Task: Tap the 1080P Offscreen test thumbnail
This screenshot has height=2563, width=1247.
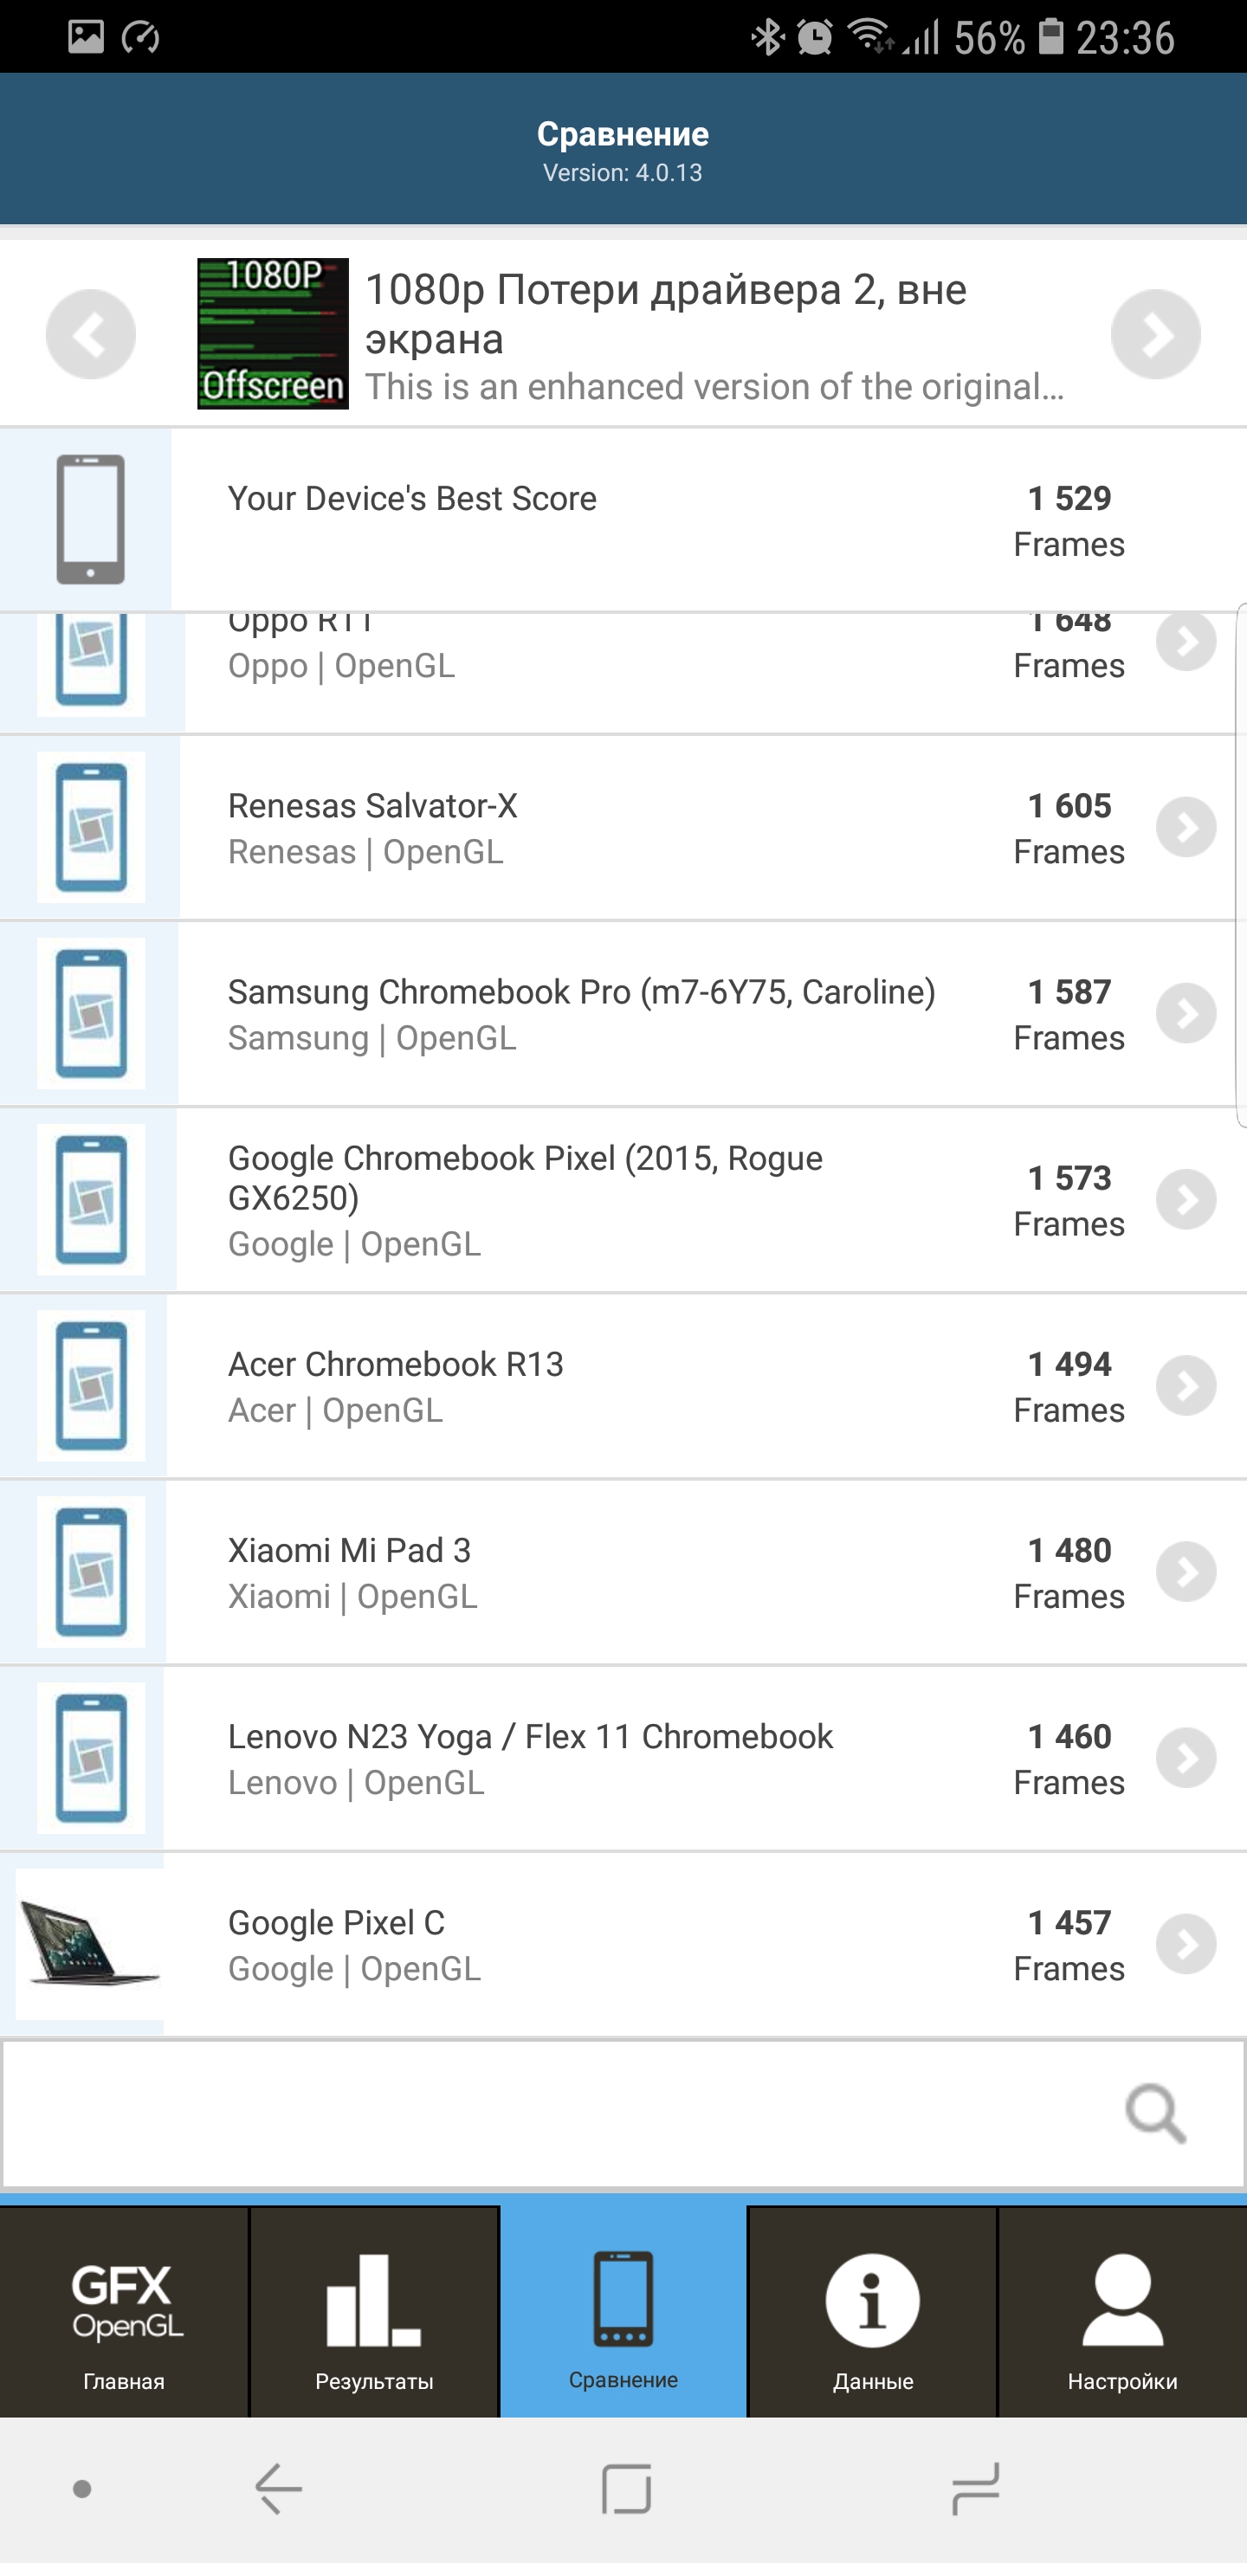Action: 273,334
